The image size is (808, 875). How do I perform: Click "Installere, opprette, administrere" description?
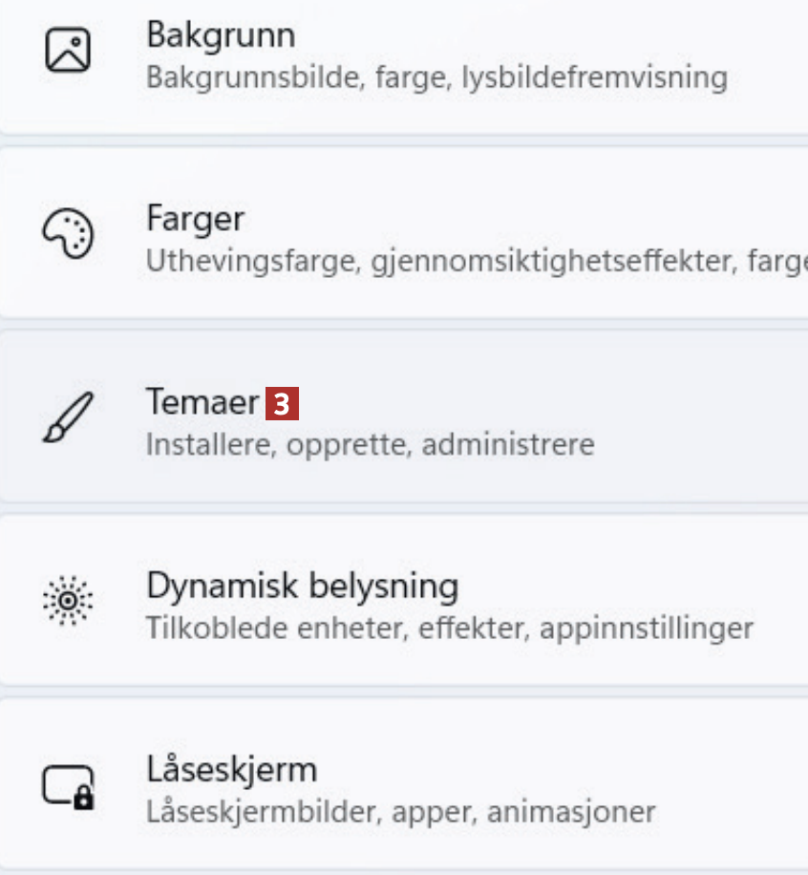(370, 445)
